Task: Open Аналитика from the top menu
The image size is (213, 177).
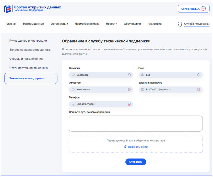Action: tap(155, 24)
